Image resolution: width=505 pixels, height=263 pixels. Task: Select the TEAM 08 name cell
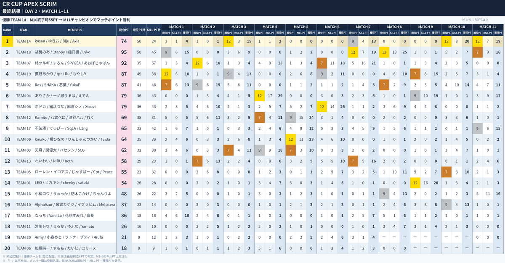[24, 107]
